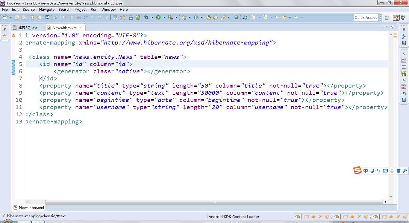Expand the Run configurations dropdown arrow
Image resolution: width=409 pixels, height=223 pixels.
[x=164, y=17]
